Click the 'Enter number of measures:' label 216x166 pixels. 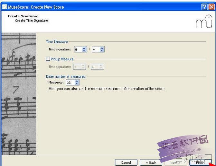(66, 76)
